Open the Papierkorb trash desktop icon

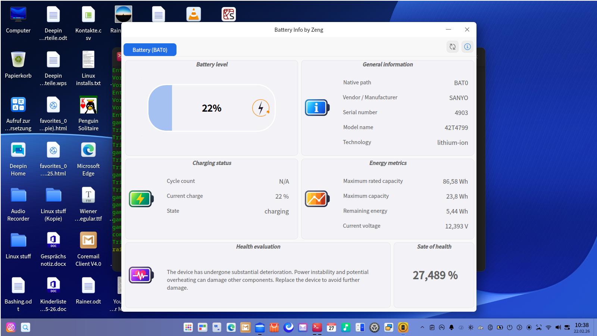click(x=18, y=65)
